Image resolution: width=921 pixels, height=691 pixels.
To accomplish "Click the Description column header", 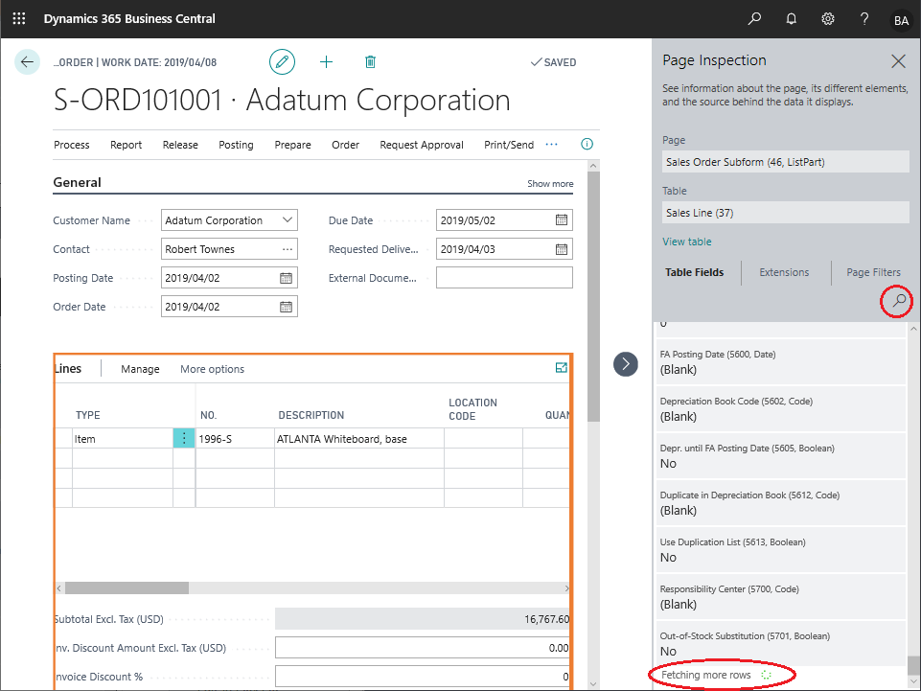I will (x=311, y=415).
